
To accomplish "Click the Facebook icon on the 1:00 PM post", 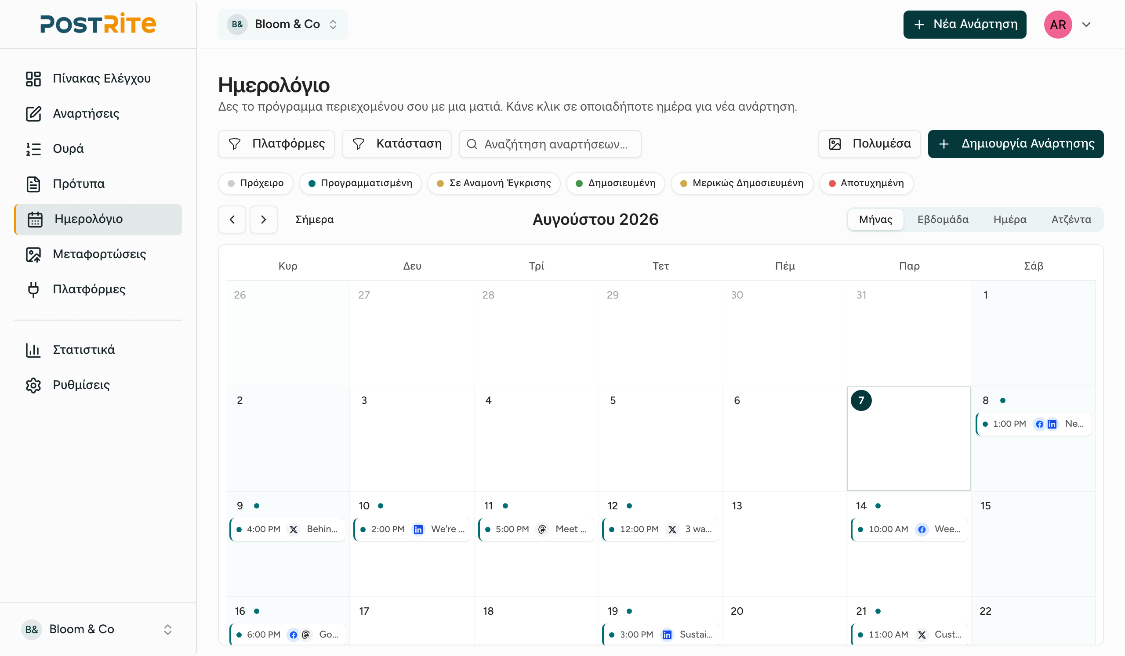I will [1040, 425].
